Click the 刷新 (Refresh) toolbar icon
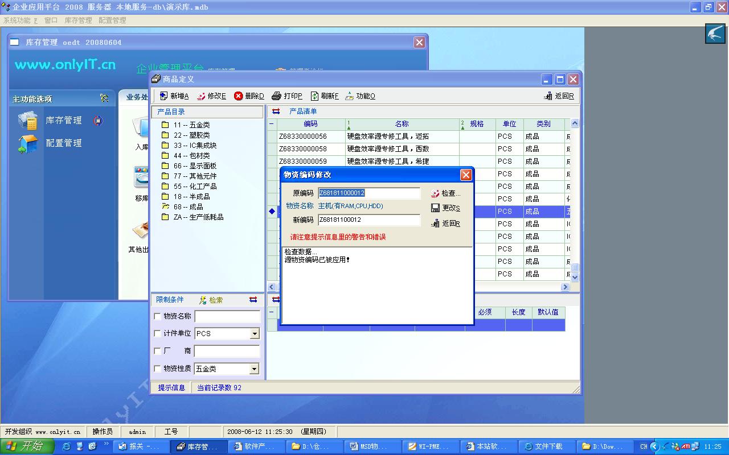This screenshot has width=729, height=455. [x=314, y=96]
